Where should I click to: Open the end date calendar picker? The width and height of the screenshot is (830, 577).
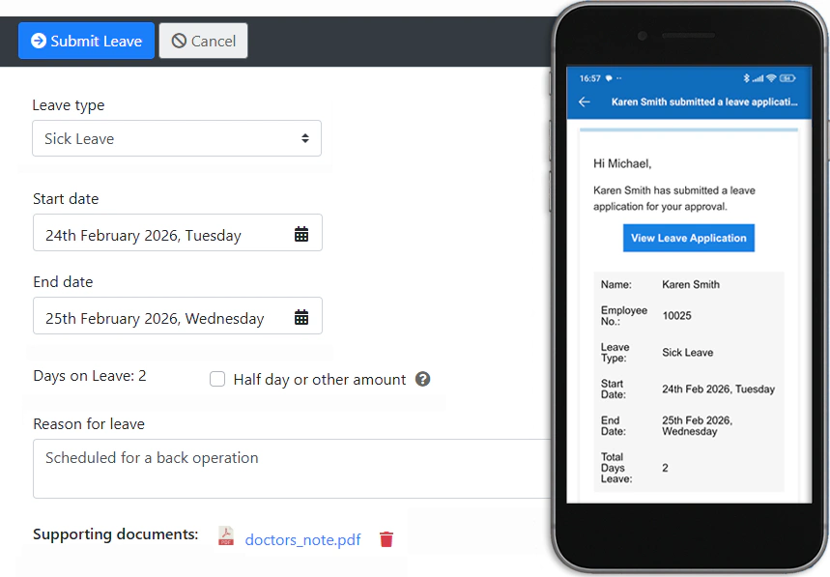(x=301, y=316)
